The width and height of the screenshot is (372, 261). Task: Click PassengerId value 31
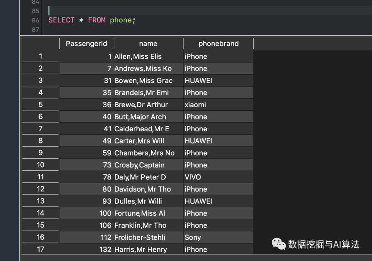pos(86,80)
